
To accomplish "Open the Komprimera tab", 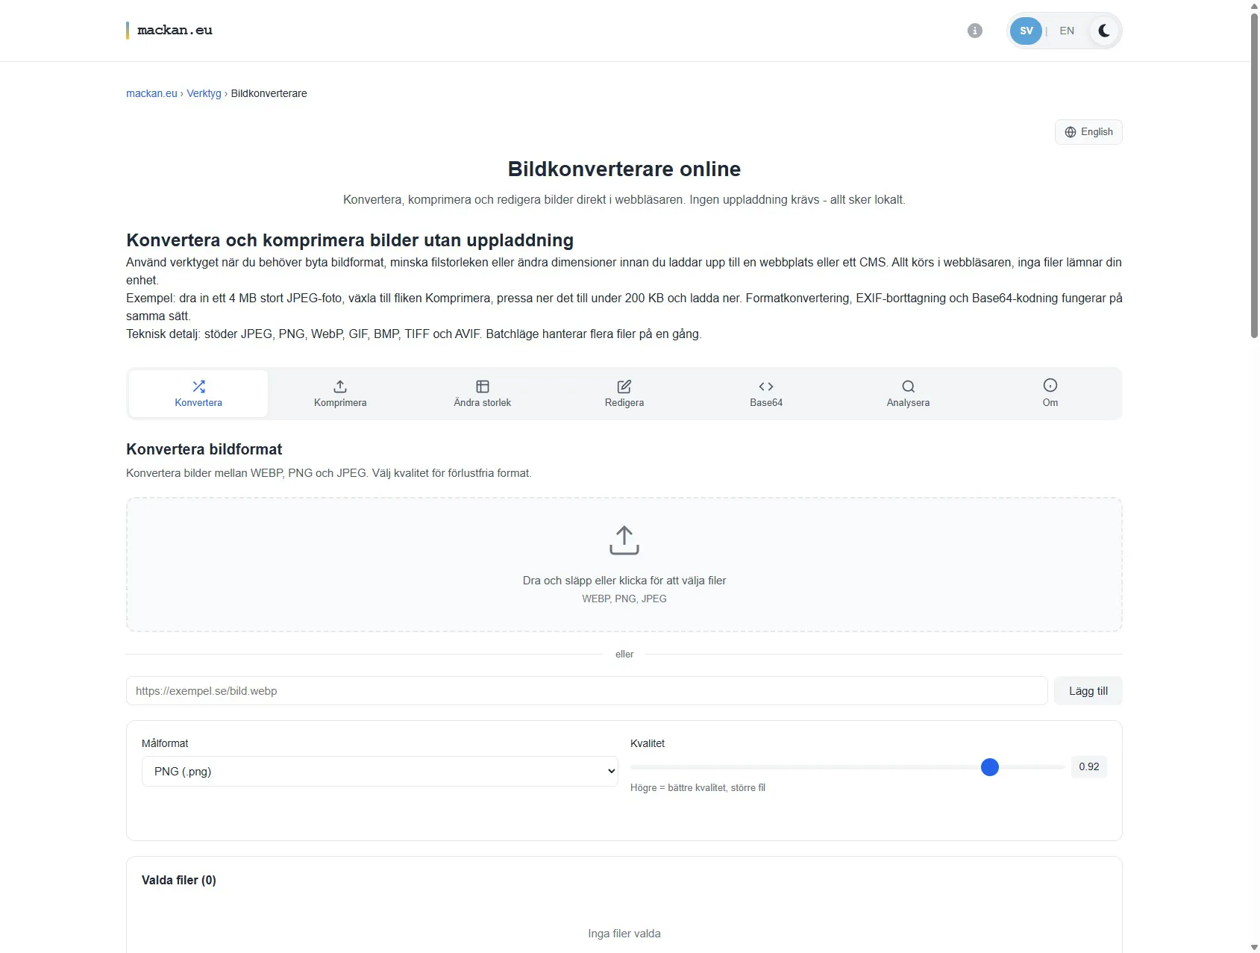I will (x=340, y=393).
